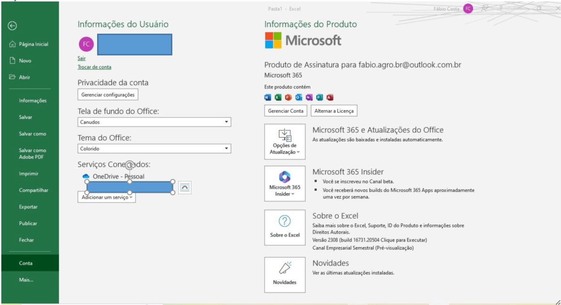Click the FC user avatar in account info
This screenshot has width=561, height=305.
pos(86,44)
